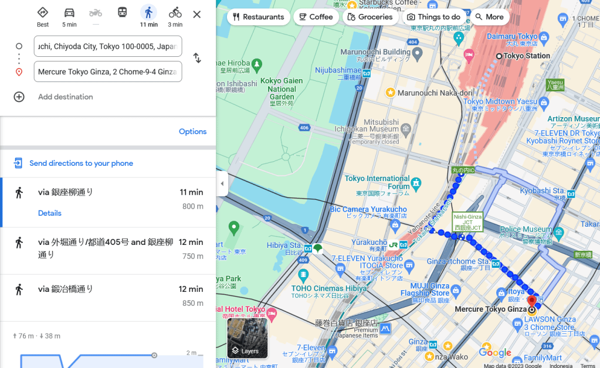Collapse the side panel with arrow
Viewport: 600px width, 368px height.
coord(222,183)
